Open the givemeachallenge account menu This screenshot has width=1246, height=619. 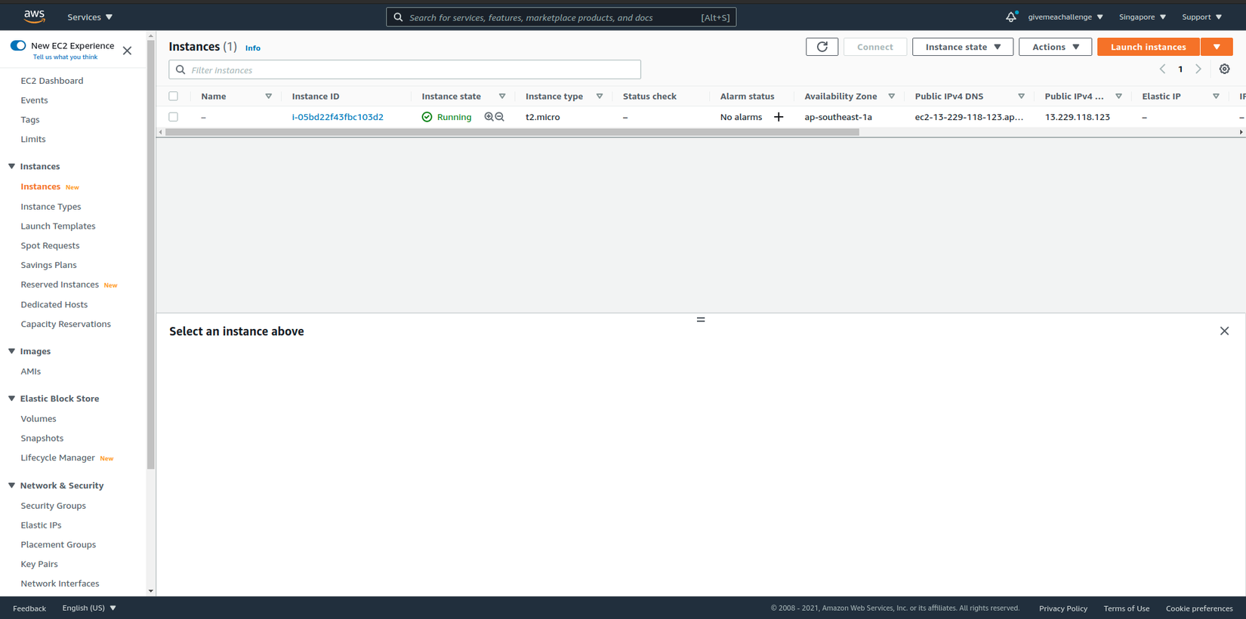click(x=1066, y=17)
